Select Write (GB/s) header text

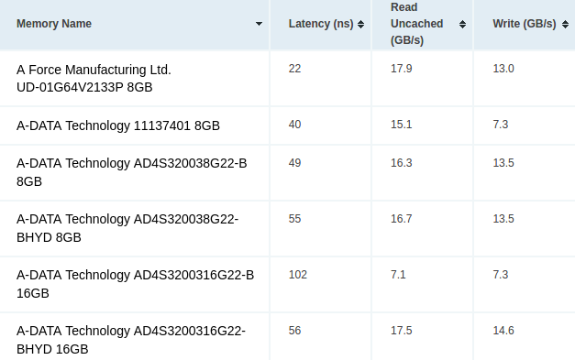(525, 24)
